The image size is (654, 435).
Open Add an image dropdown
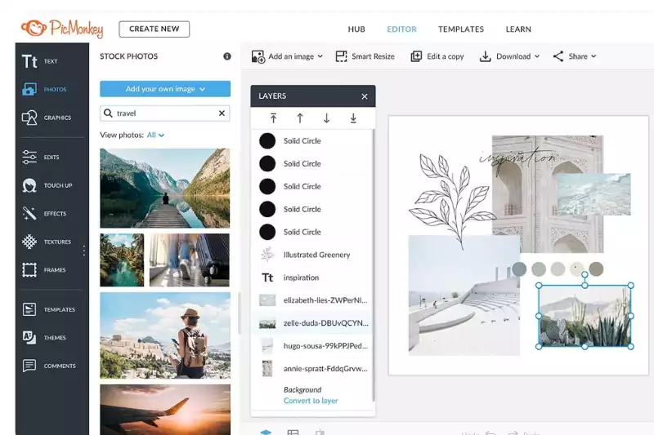[287, 56]
